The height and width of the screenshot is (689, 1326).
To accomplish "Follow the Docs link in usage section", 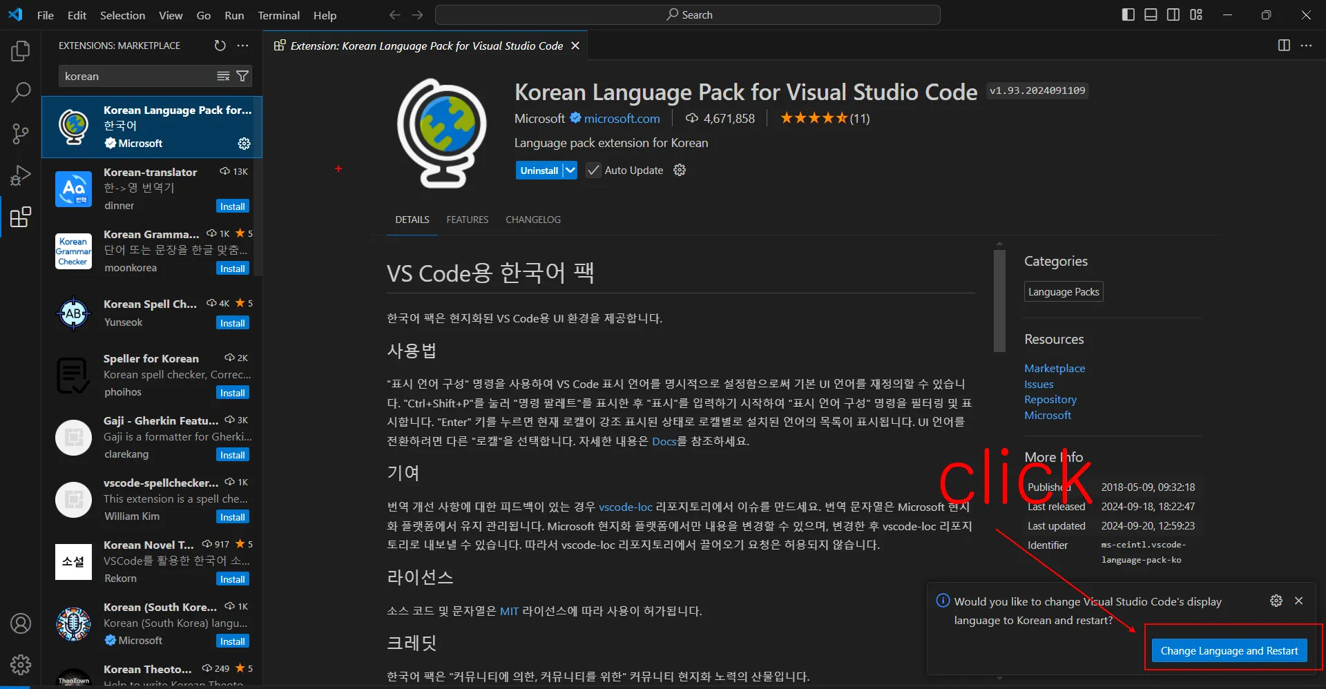I will [664, 441].
